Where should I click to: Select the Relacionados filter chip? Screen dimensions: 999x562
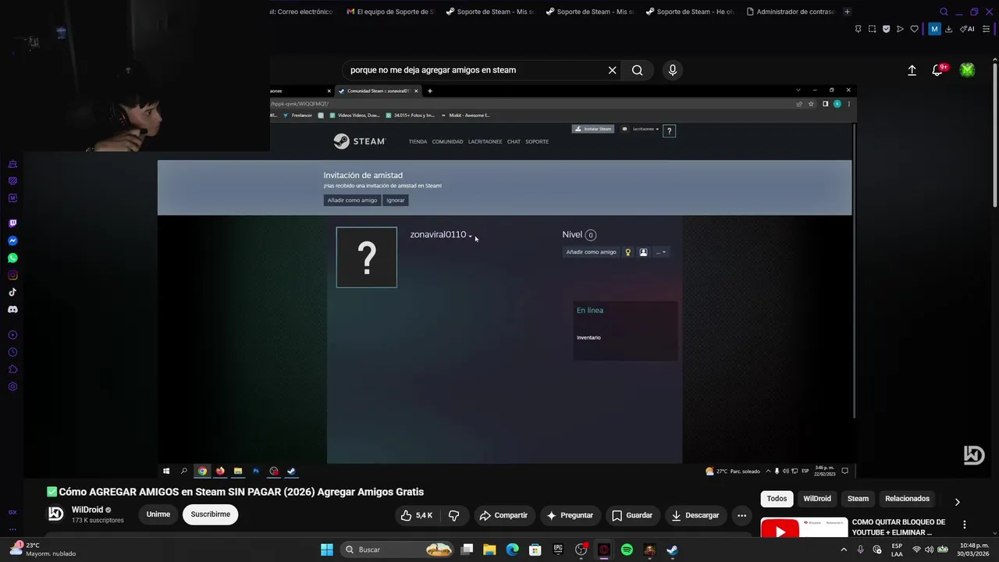(907, 499)
